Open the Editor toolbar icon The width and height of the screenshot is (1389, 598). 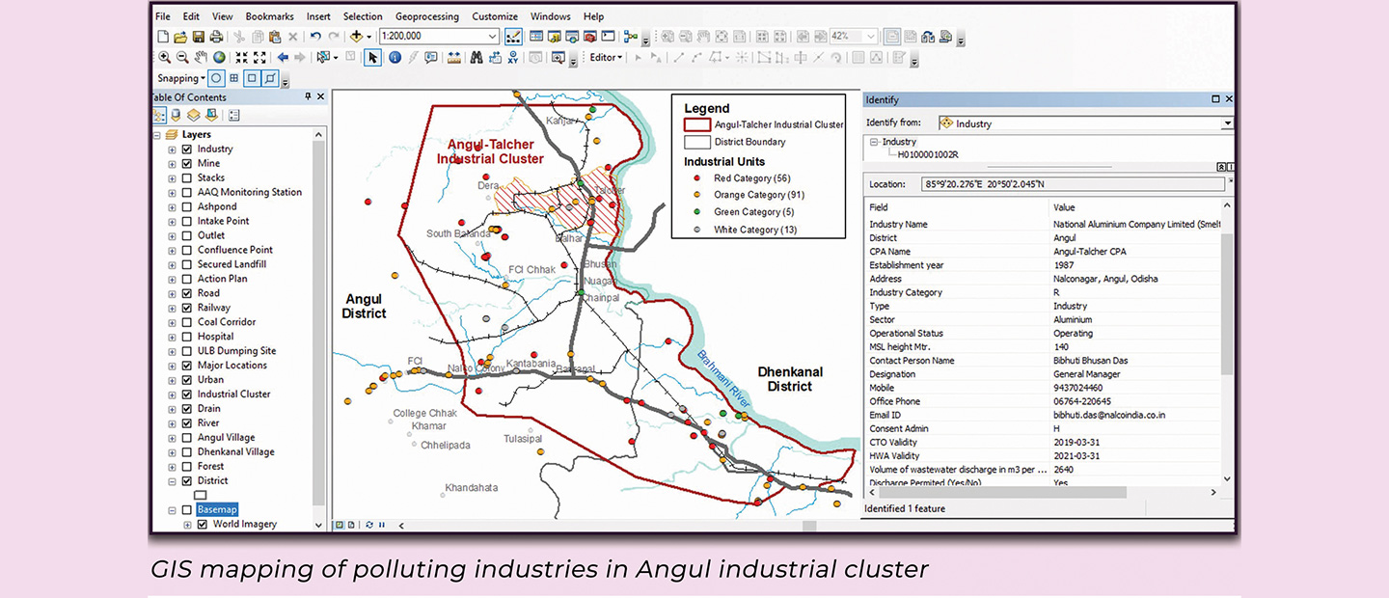(x=513, y=37)
